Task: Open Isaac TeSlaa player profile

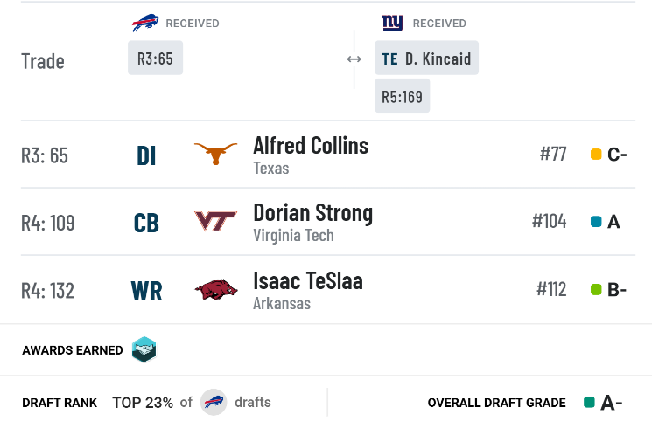Action: [x=308, y=280]
